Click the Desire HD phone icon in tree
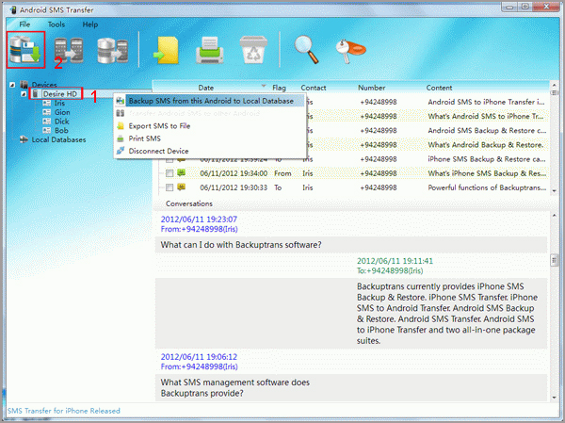Image resolution: width=565 pixels, height=423 pixels. coord(36,94)
